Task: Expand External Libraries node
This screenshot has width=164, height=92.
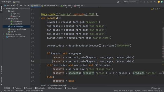Action: (x=4, y=34)
